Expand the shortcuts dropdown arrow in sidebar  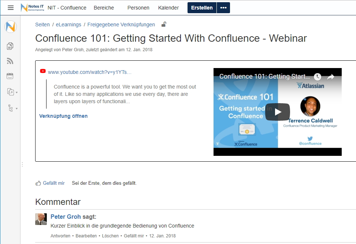point(16,93)
